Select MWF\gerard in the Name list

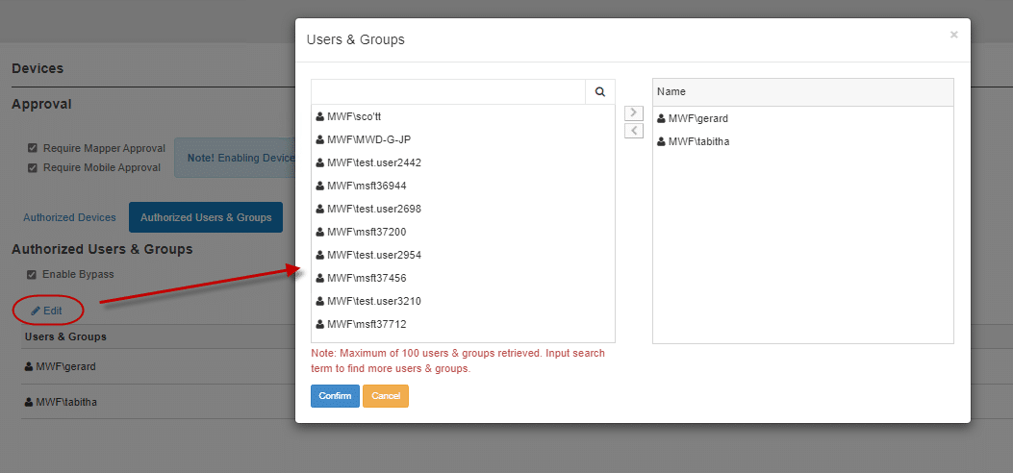pyautogui.click(x=697, y=119)
